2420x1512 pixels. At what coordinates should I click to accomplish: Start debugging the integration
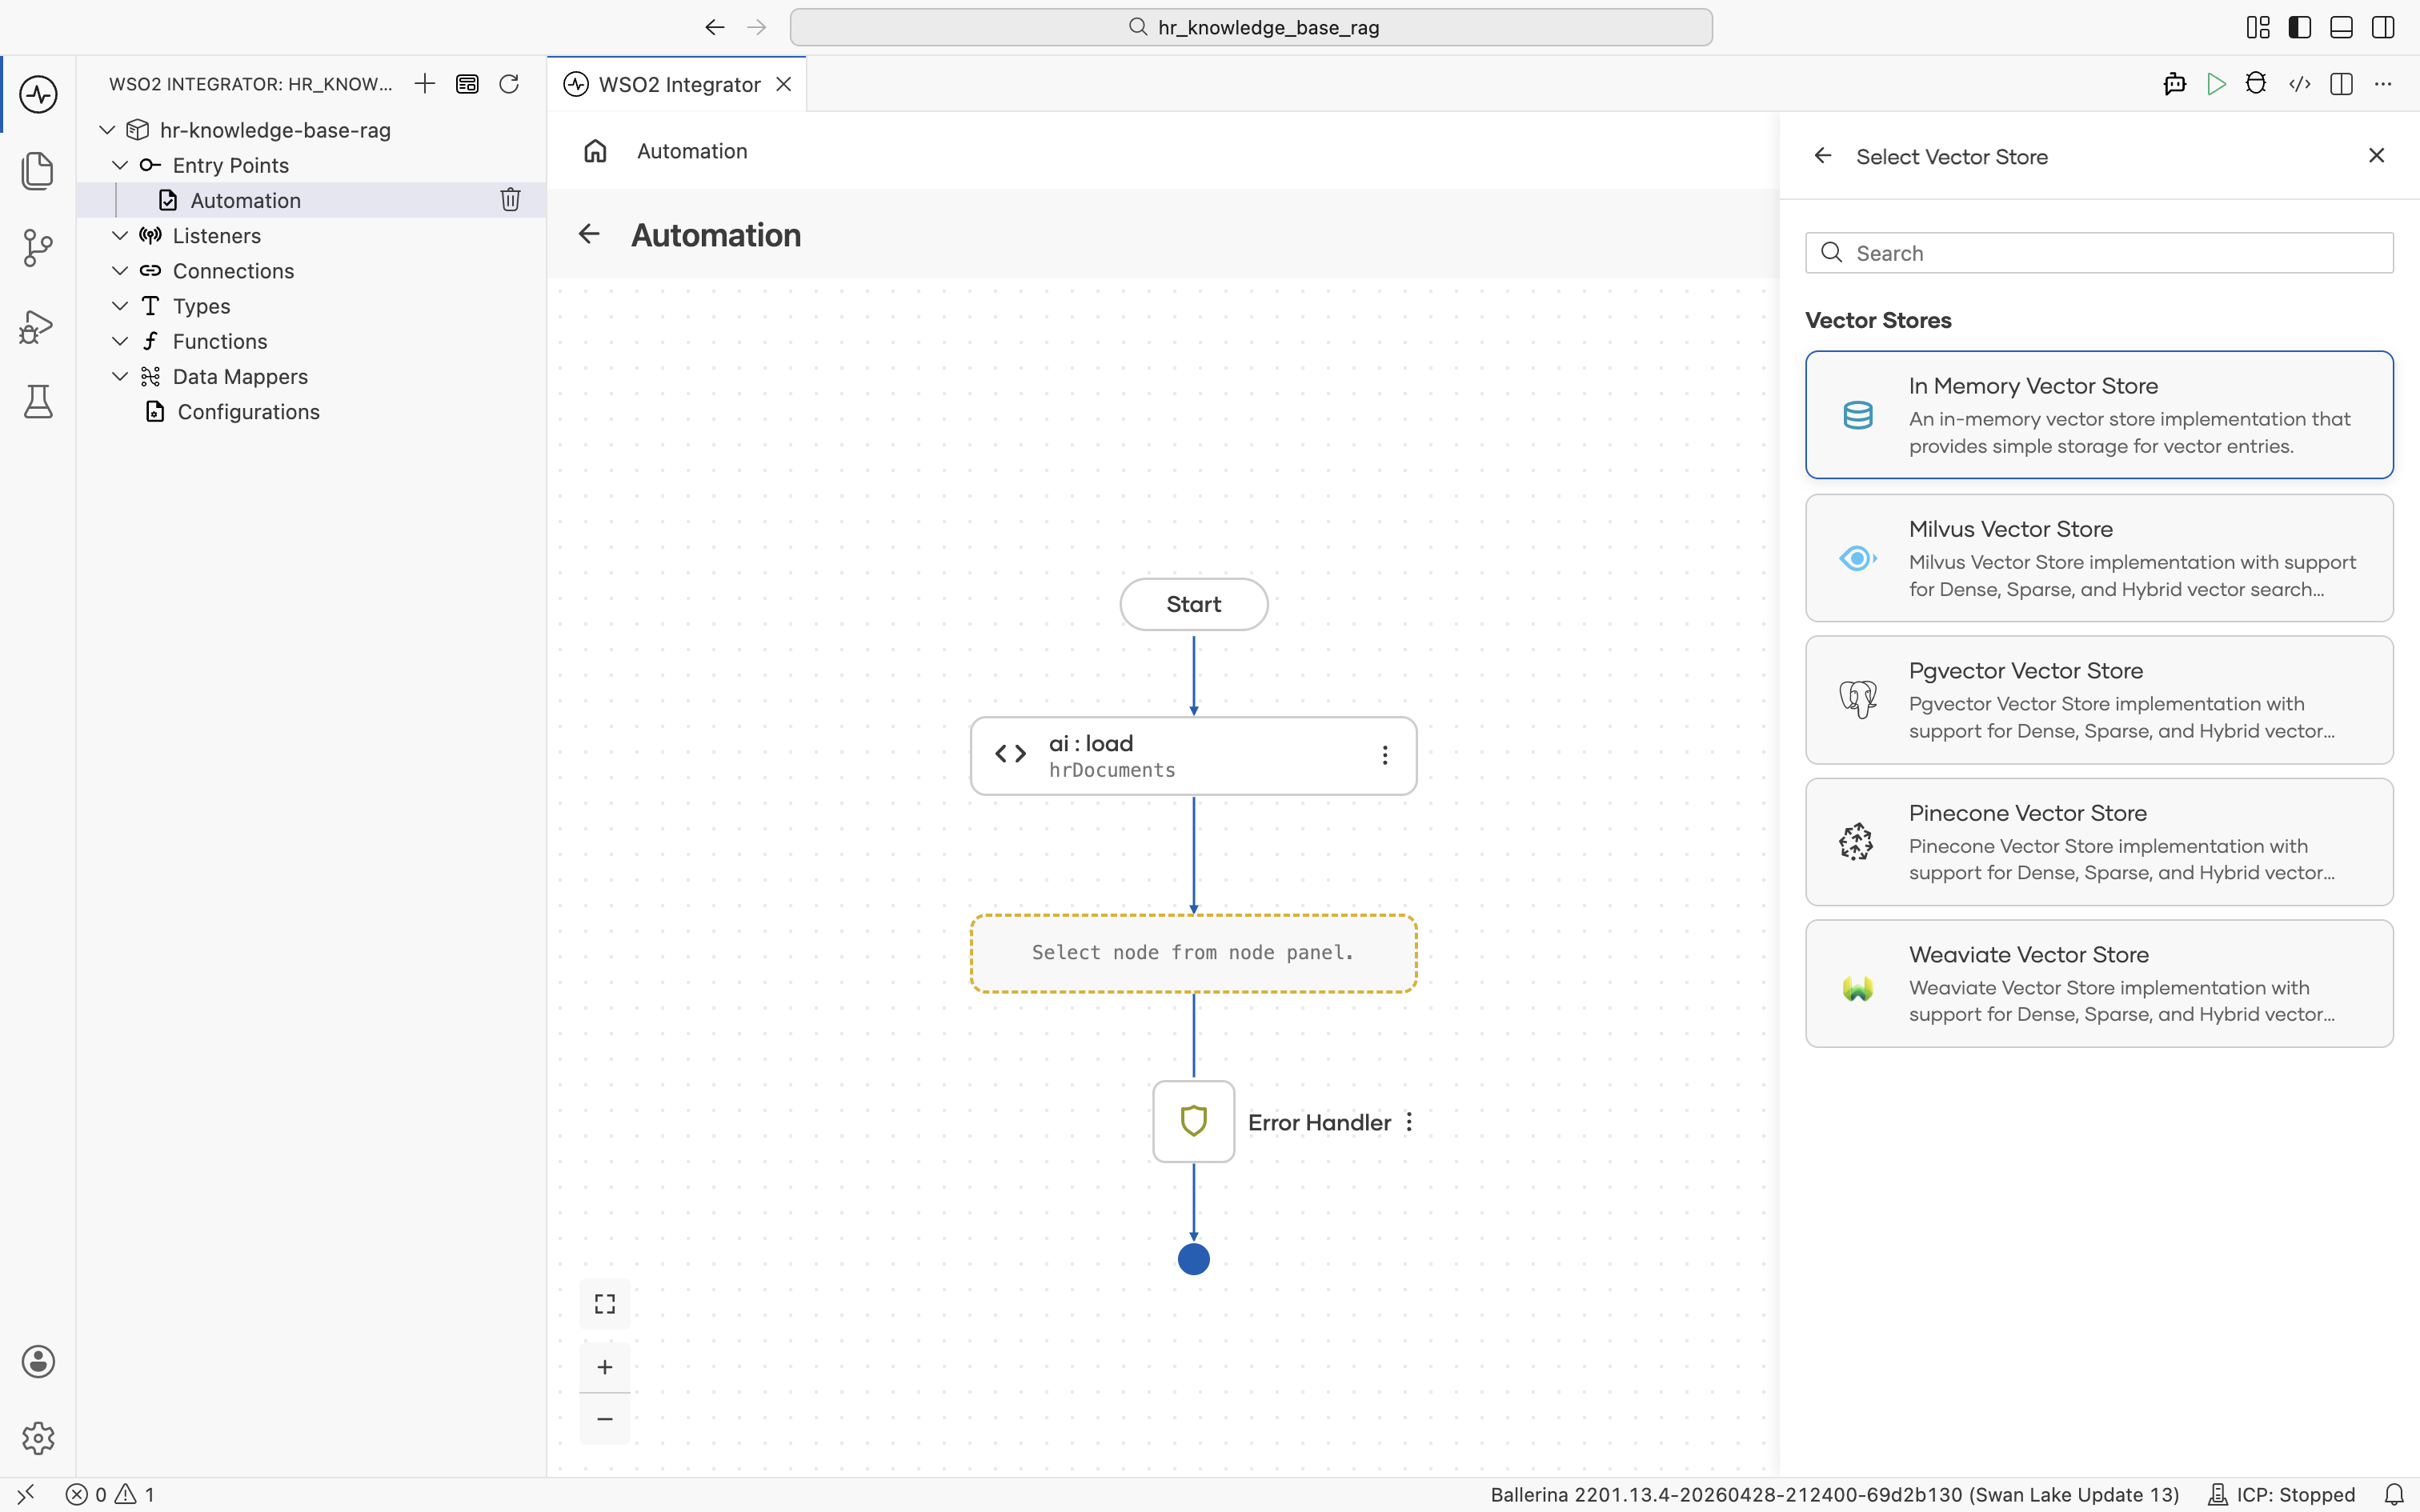[x=2256, y=84]
